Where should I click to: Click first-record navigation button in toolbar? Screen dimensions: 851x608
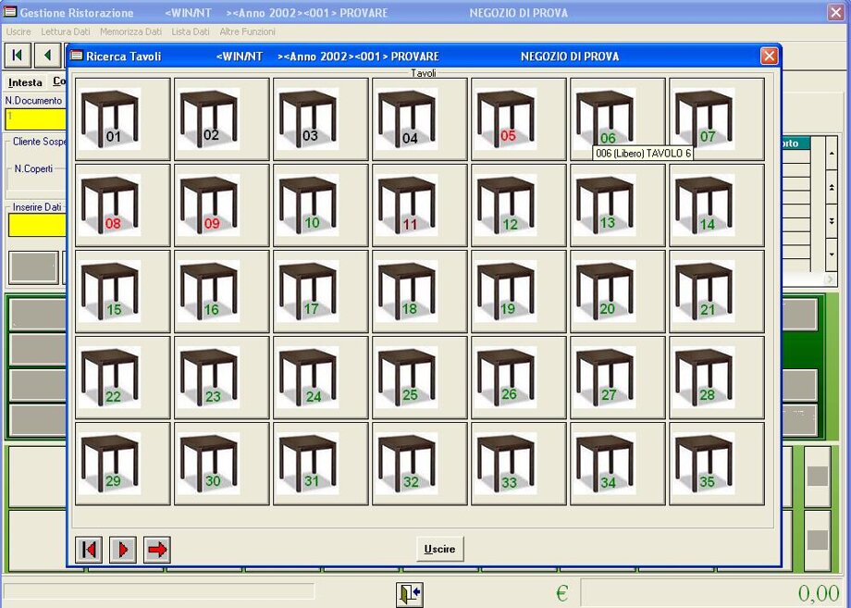[x=18, y=55]
